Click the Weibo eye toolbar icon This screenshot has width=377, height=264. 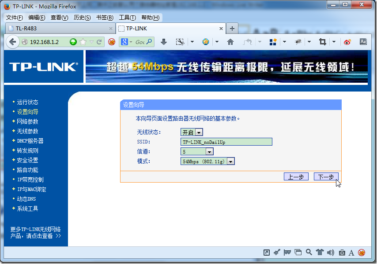click(x=347, y=42)
